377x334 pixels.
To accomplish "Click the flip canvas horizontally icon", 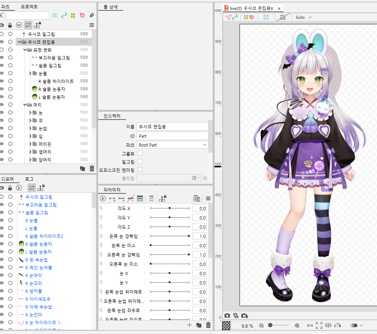I will pos(338,325).
